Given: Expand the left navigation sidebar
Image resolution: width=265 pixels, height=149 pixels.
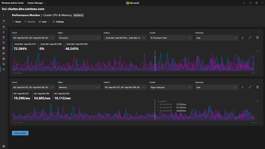Looking at the screenshot, I should pyautogui.click(x=4, y=15).
